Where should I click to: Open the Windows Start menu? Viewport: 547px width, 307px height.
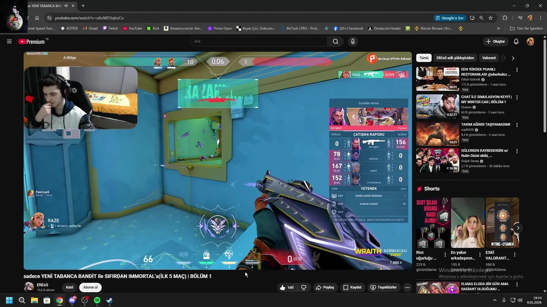tap(9, 301)
